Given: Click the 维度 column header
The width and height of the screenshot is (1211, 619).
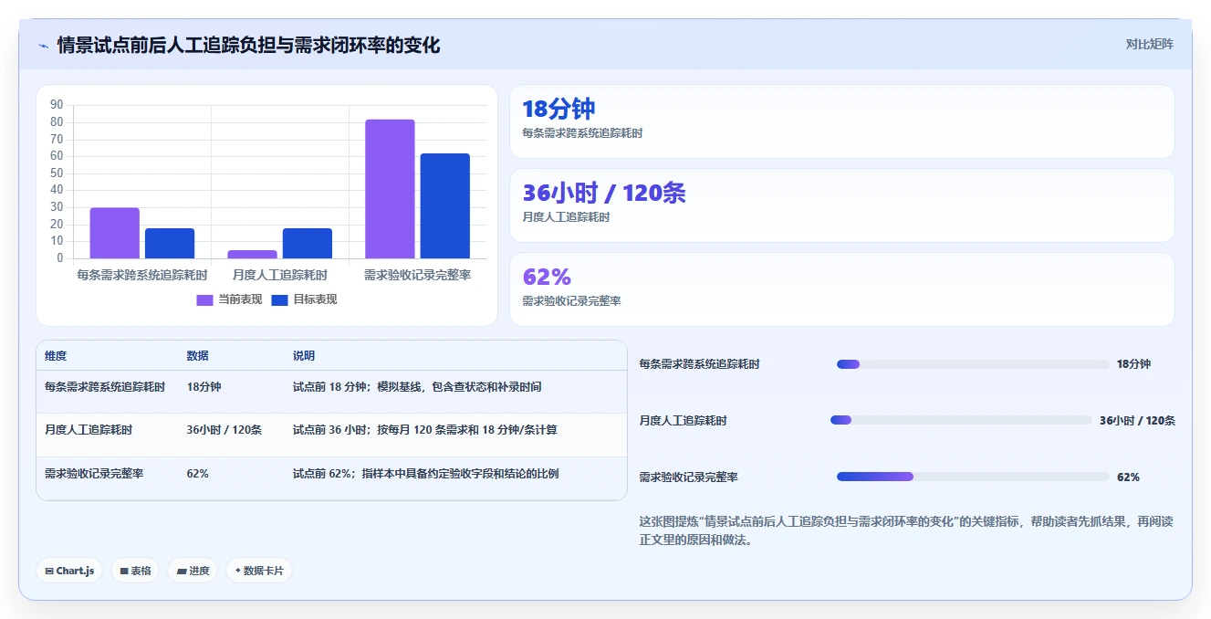Looking at the screenshot, I should coord(56,356).
